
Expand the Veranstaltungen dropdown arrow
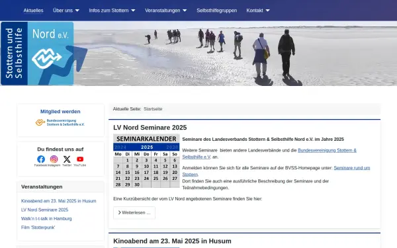[x=185, y=11]
